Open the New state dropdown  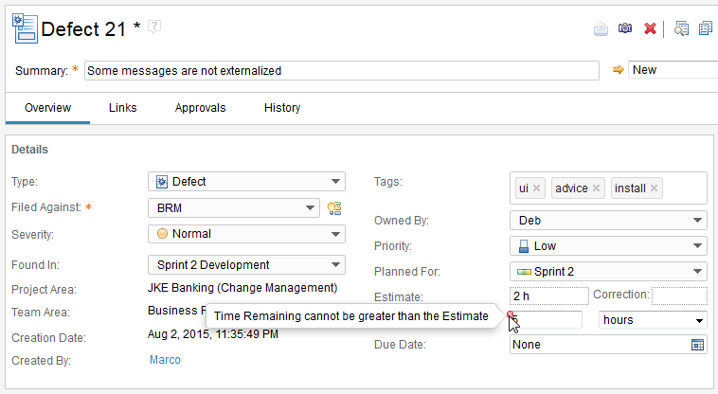click(673, 70)
